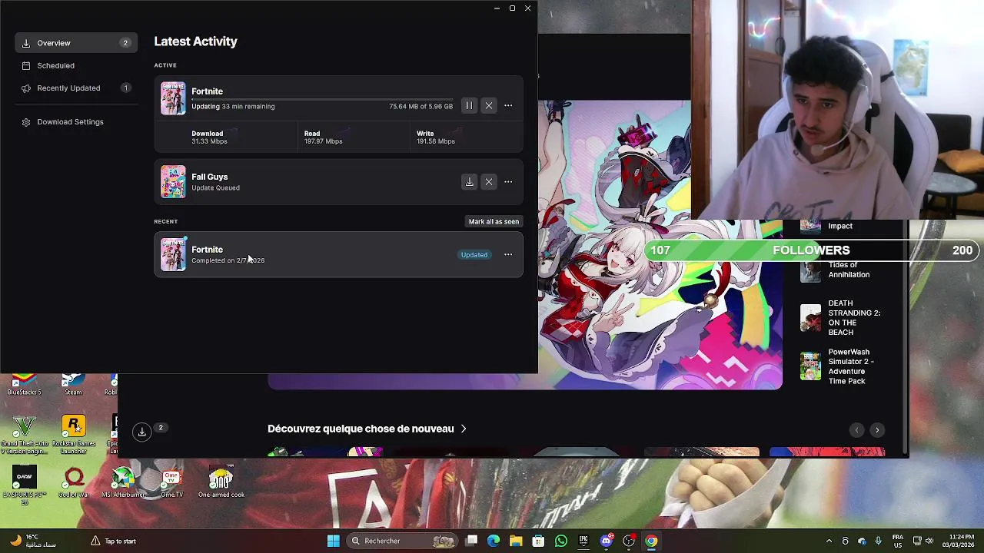Open MSI Afterburner desktop shortcut

123,483
